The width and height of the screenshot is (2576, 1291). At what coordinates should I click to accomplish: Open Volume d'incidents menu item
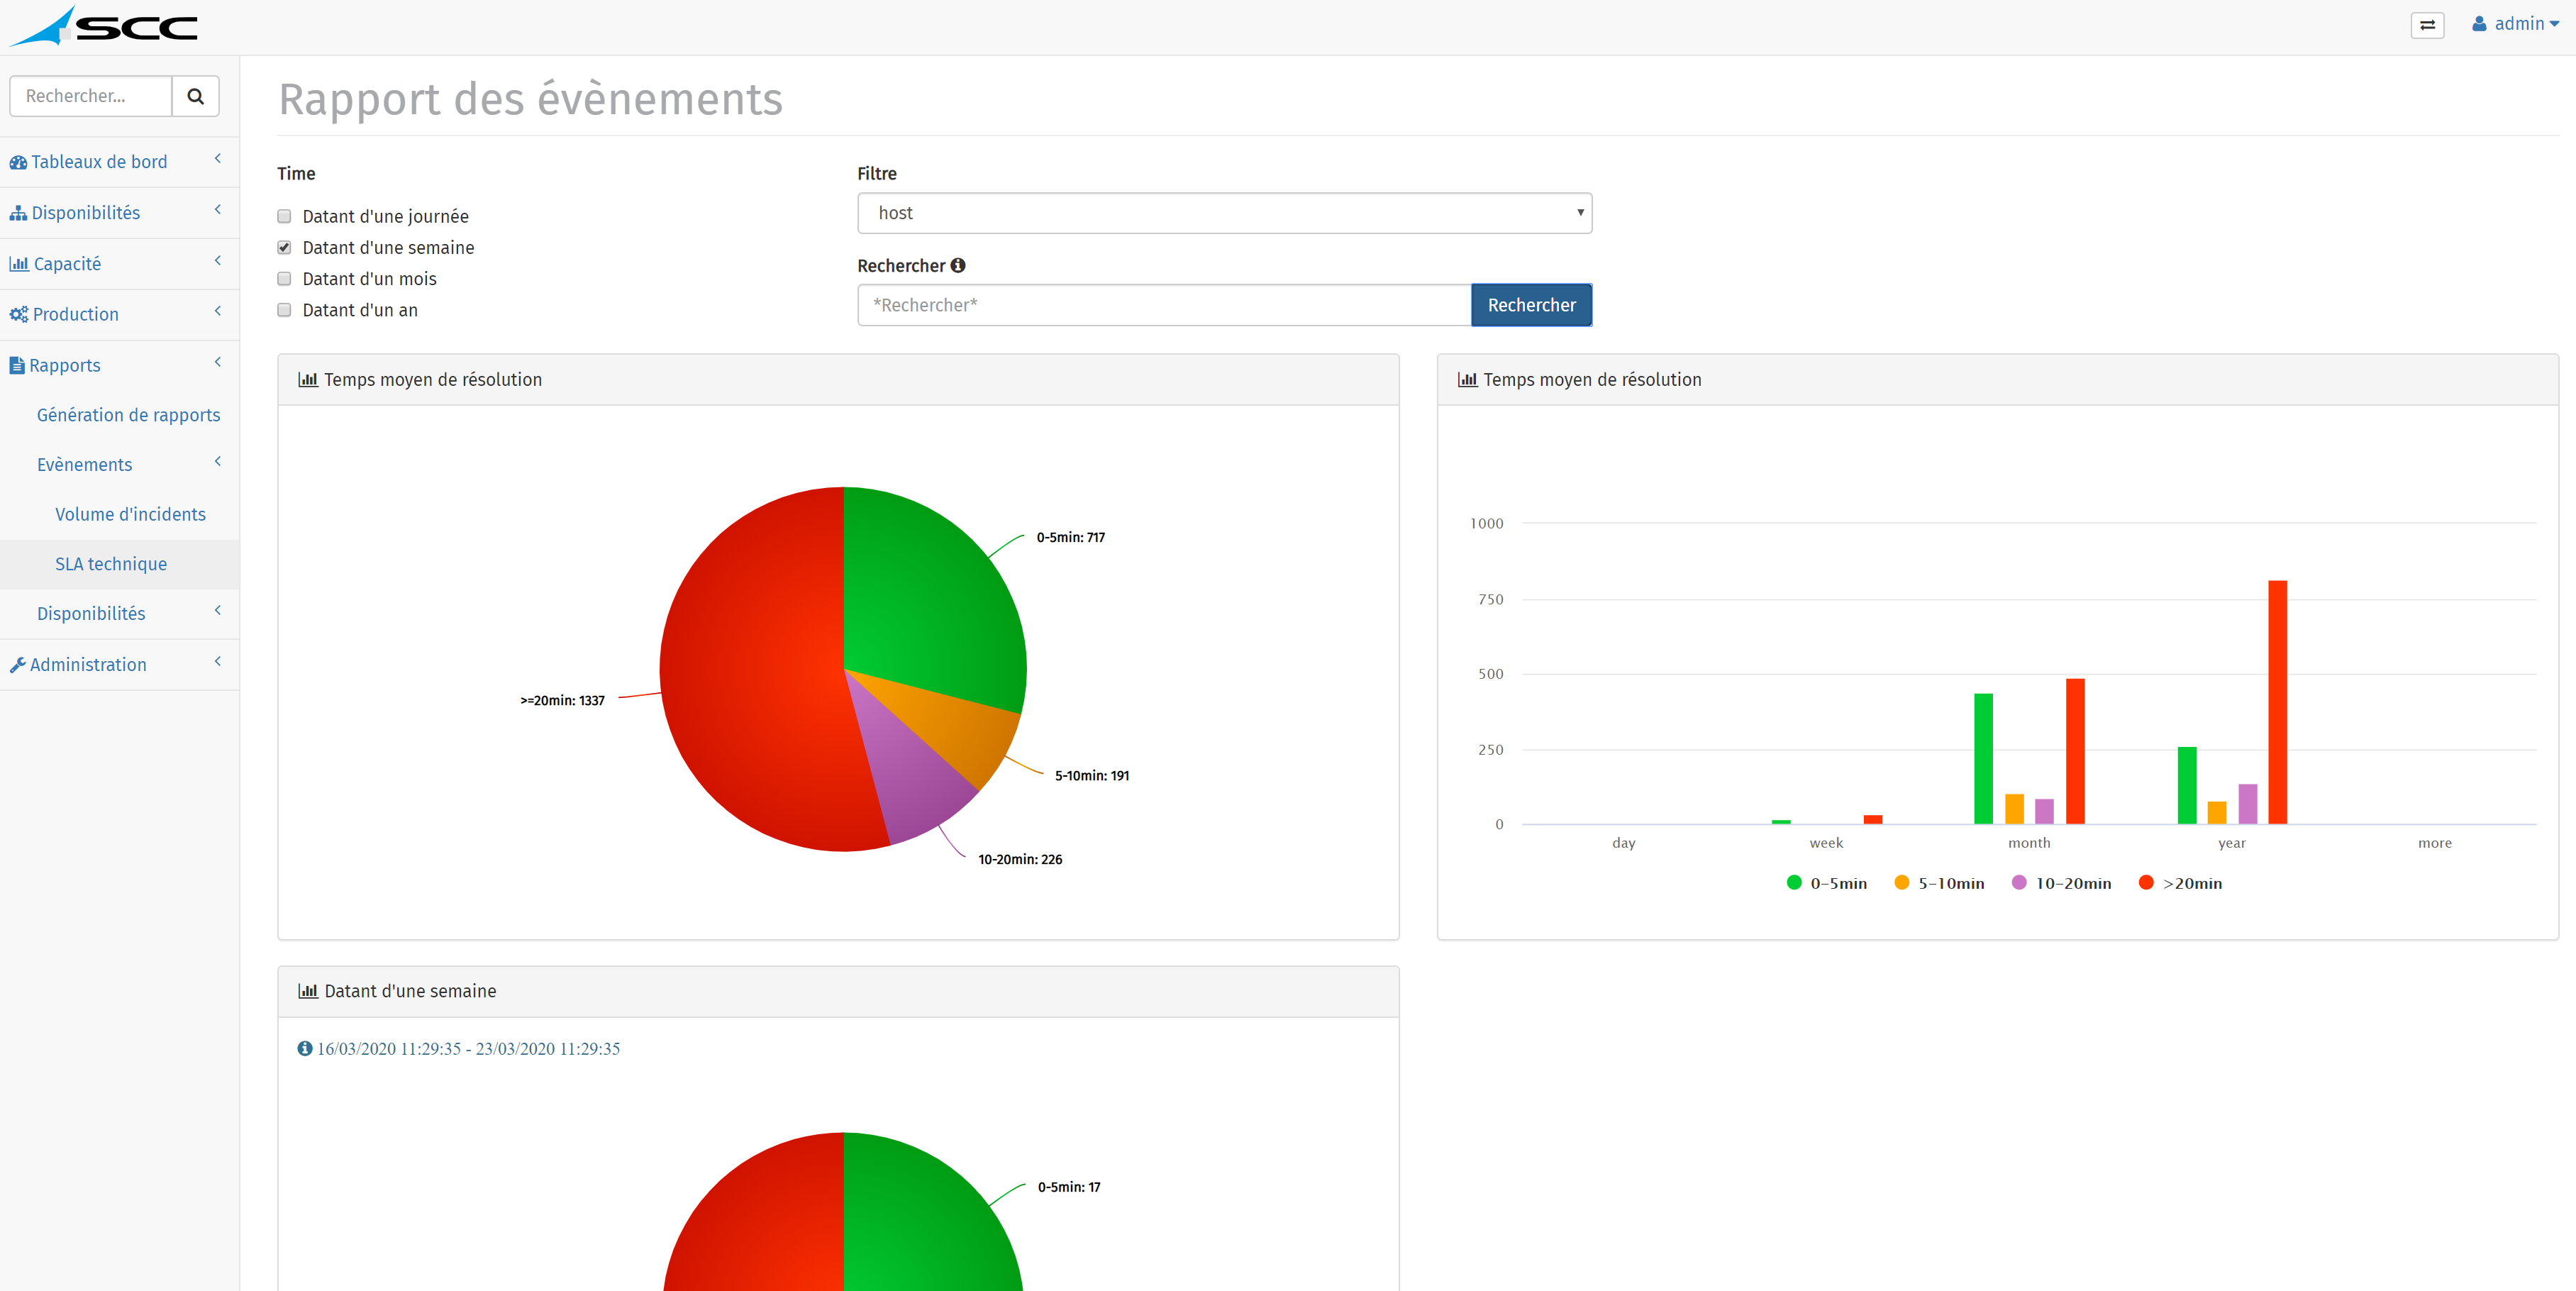click(x=130, y=514)
